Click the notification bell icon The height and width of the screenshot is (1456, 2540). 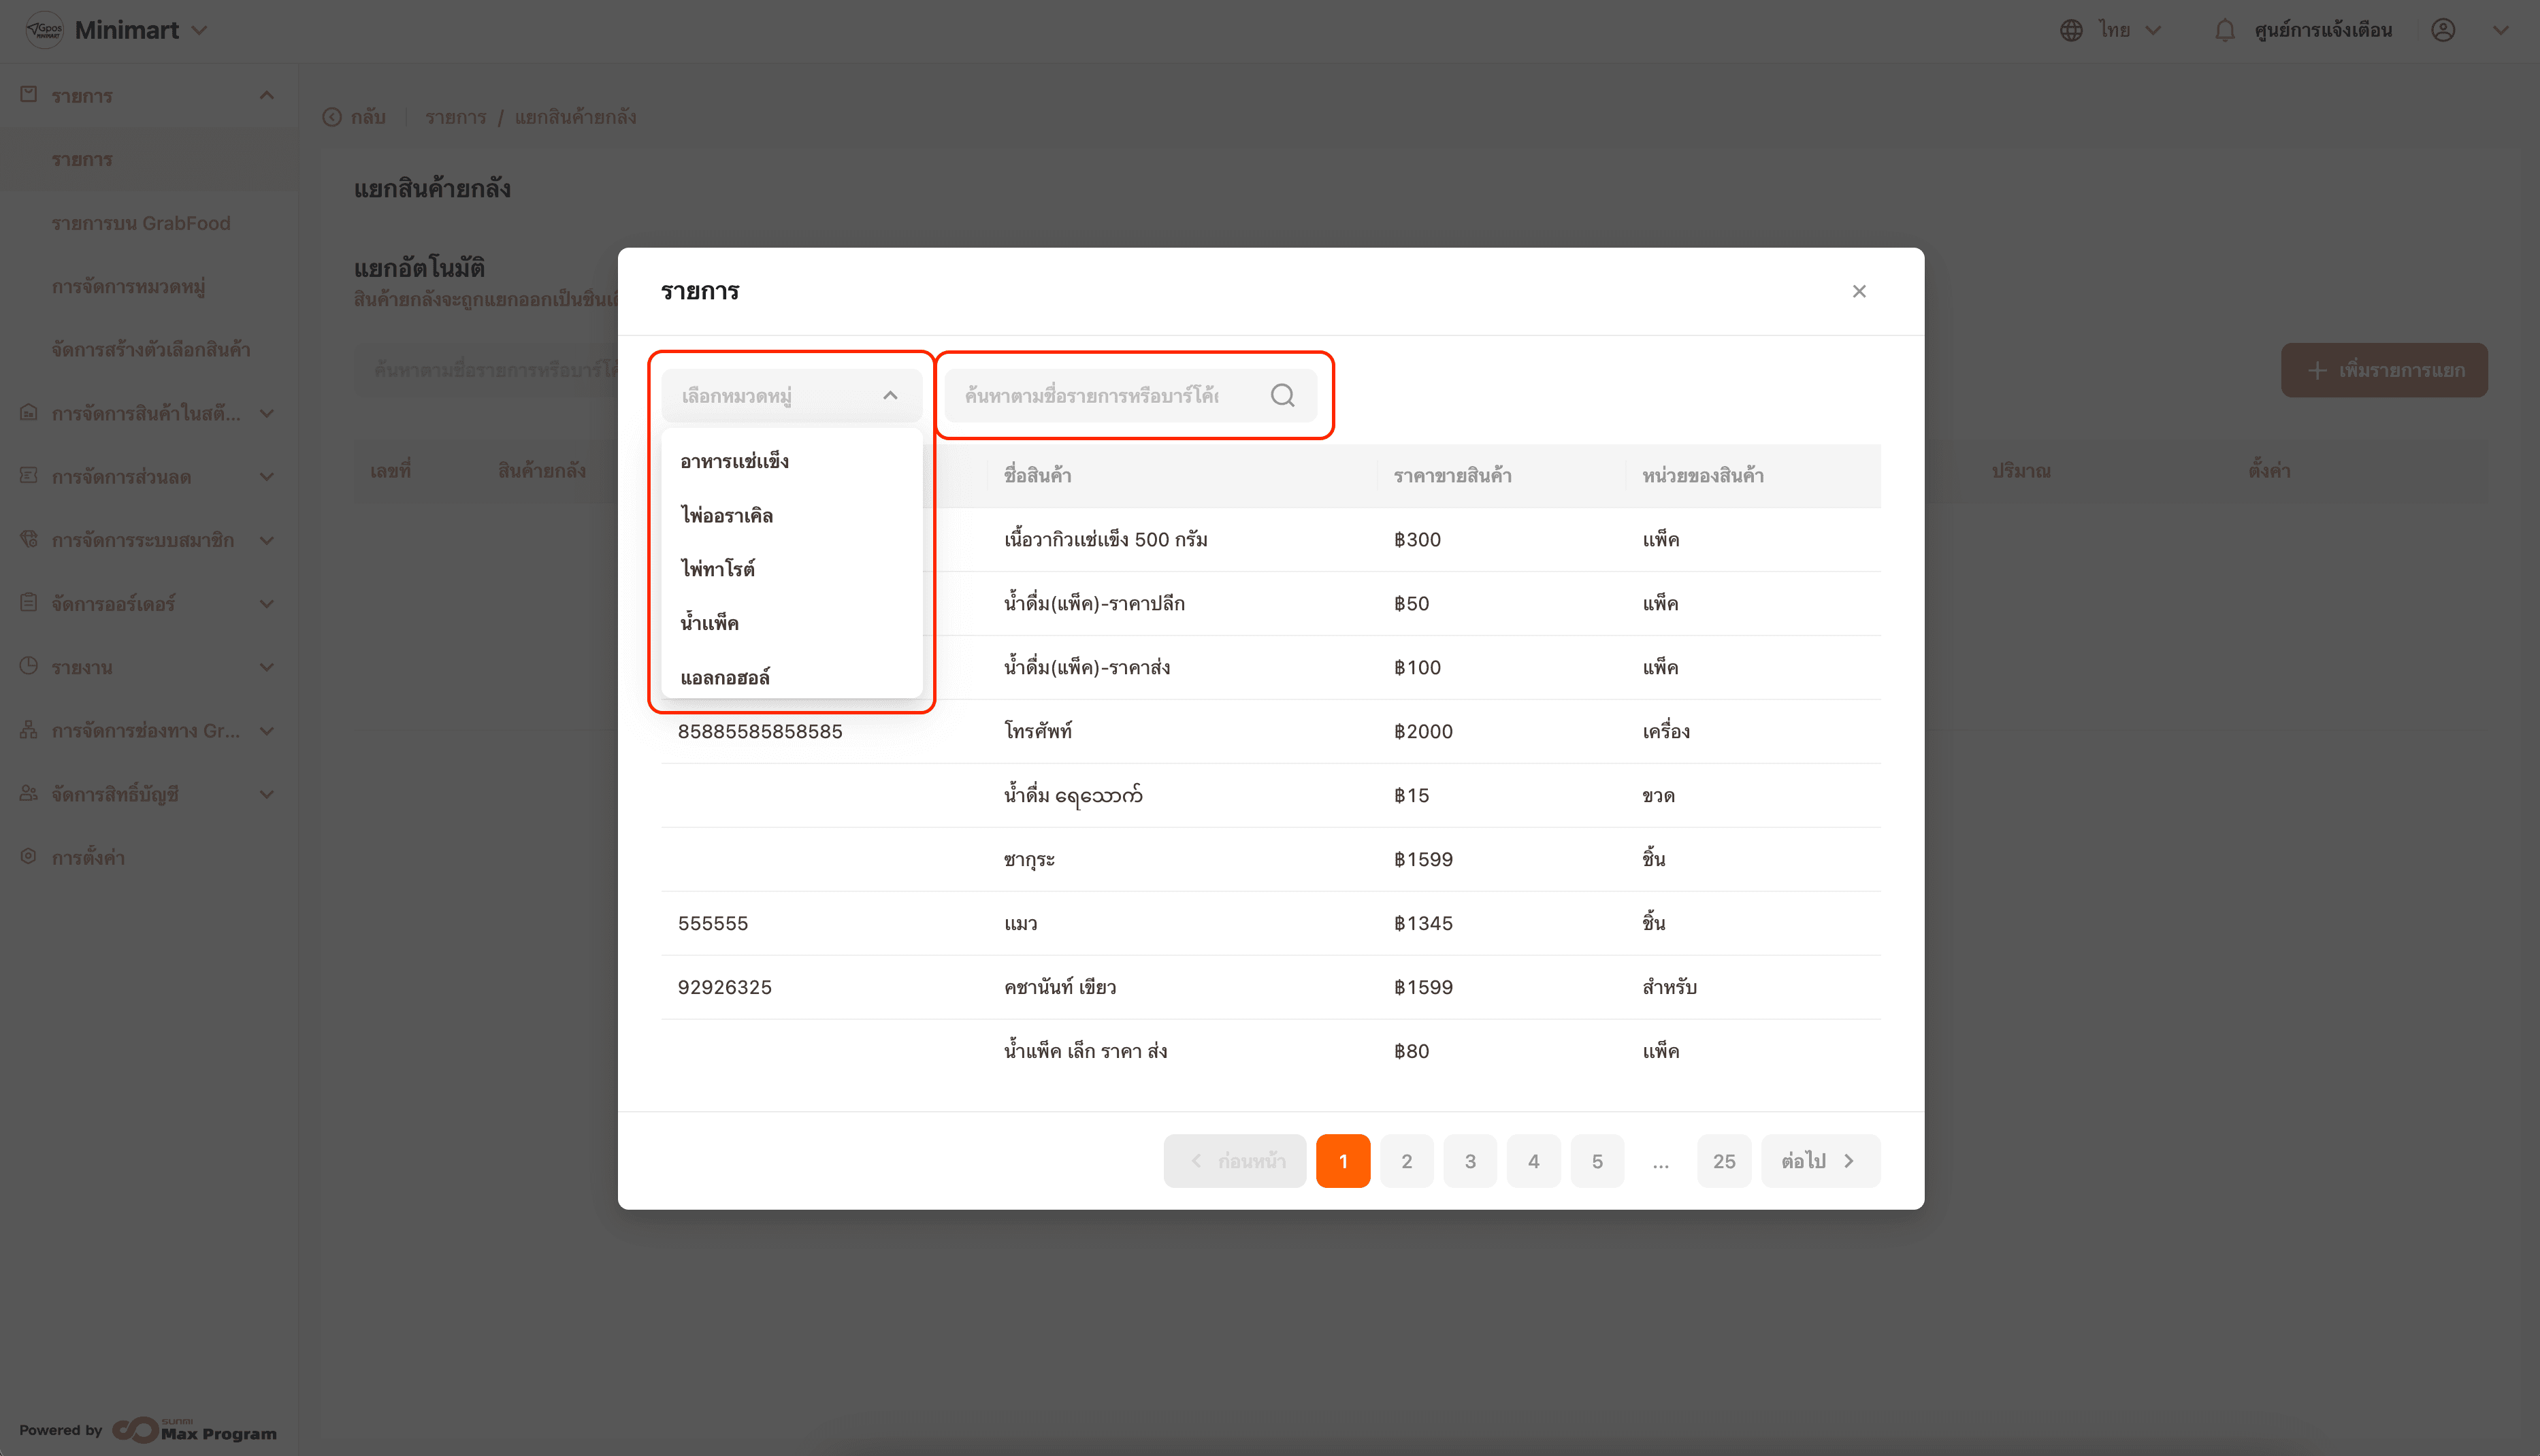point(2224,30)
